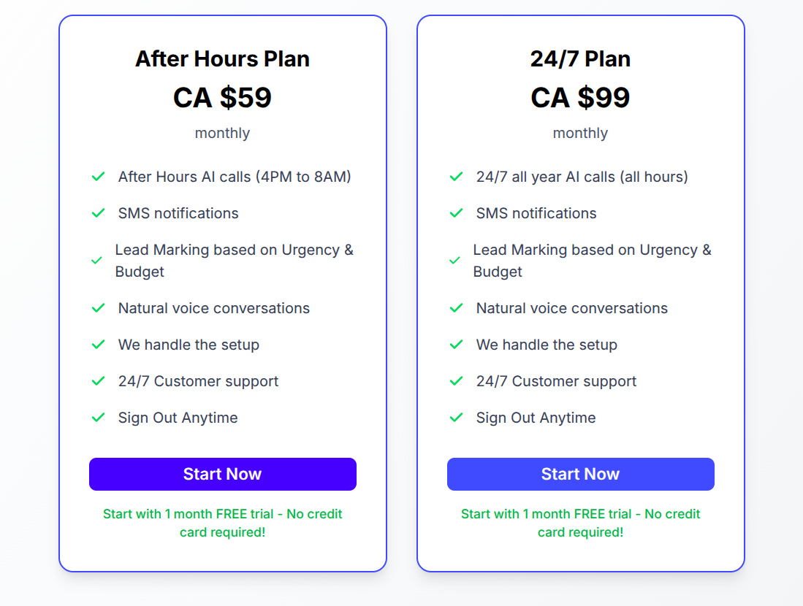This screenshot has width=803, height=606.
Task: Click Lead Marking checkmark in 24/7 Plan
Action: tap(454, 261)
